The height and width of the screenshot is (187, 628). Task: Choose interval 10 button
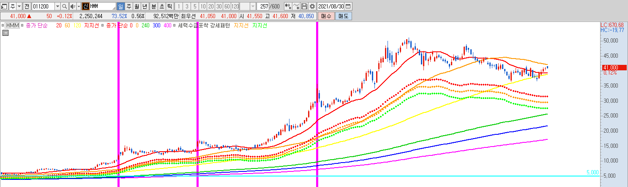pyautogui.click(x=203, y=6)
